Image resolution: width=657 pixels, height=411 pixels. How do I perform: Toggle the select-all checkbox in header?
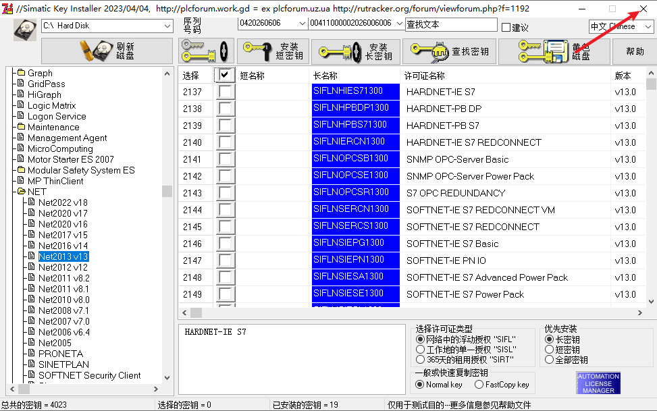tap(225, 75)
